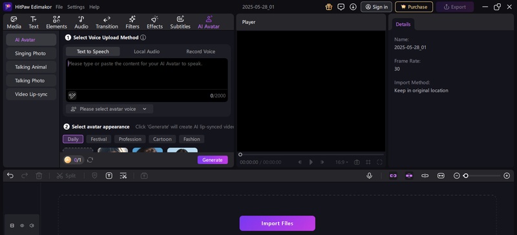The image size is (517, 235).
Task: Open the Audio tab
Action: pos(81,23)
